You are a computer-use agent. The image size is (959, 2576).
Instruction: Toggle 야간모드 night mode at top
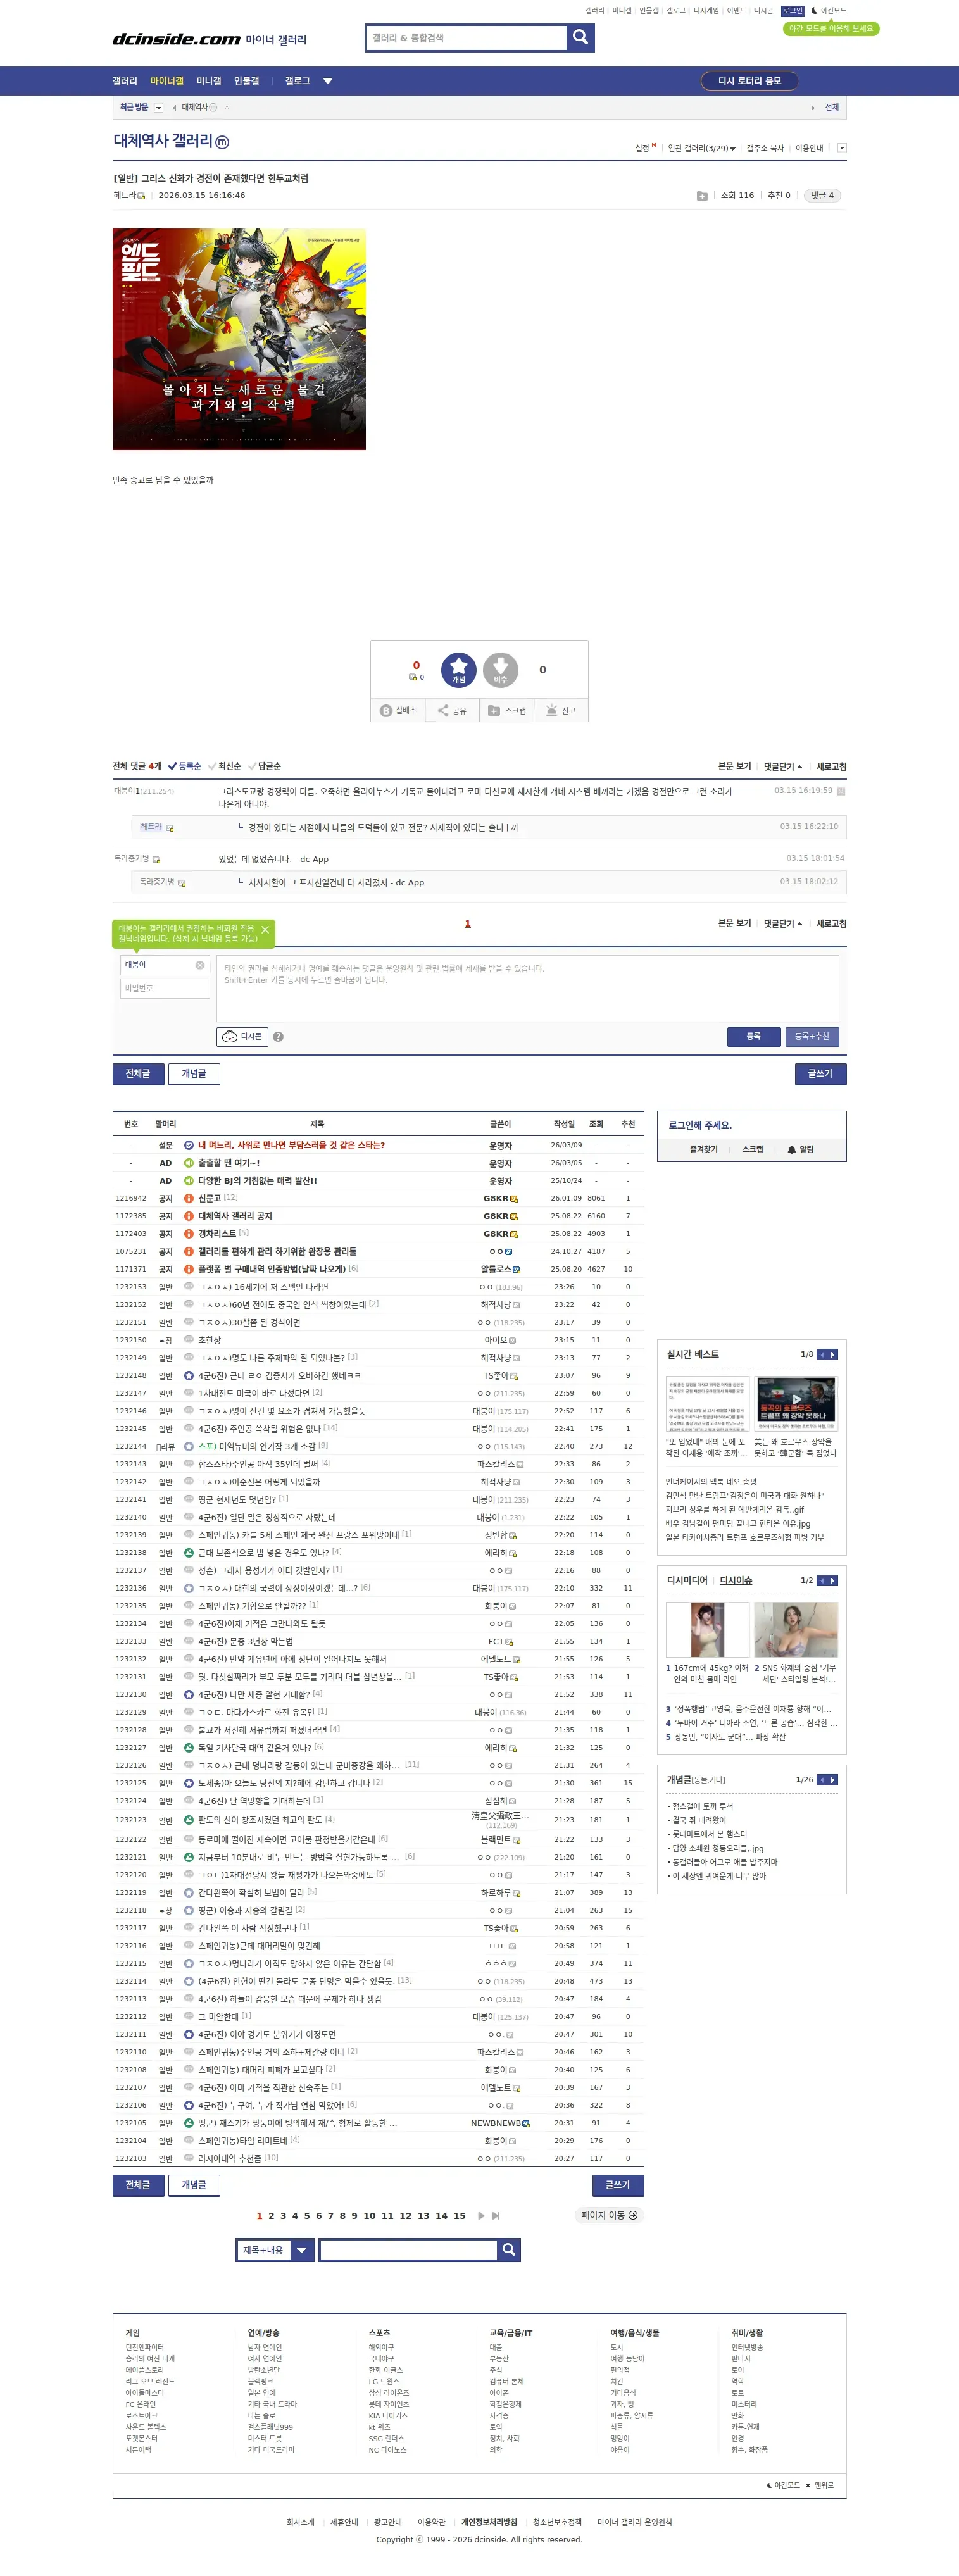(828, 11)
